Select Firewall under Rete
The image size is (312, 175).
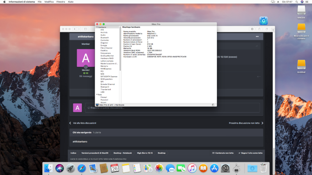tap(104, 97)
